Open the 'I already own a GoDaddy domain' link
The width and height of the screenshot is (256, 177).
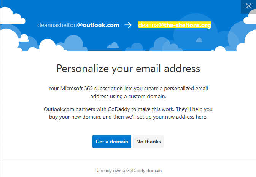[x=128, y=170]
